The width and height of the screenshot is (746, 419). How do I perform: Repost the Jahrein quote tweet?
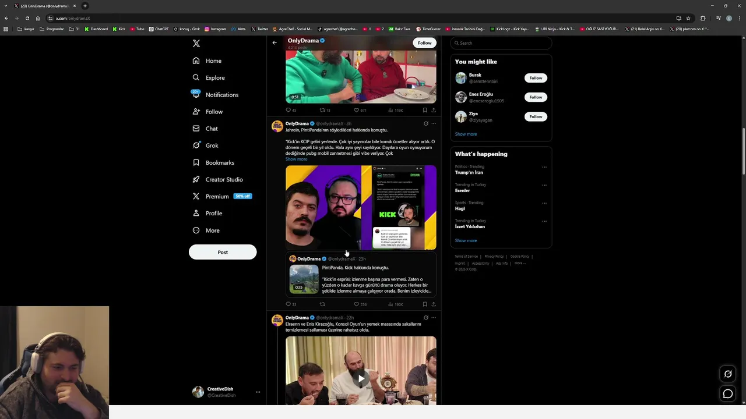(322, 304)
